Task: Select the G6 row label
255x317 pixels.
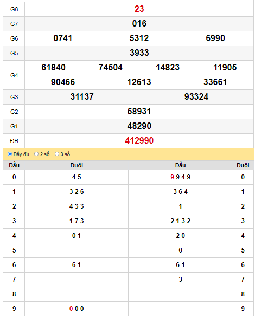Action: pyautogui.click(x=14, y=38)
